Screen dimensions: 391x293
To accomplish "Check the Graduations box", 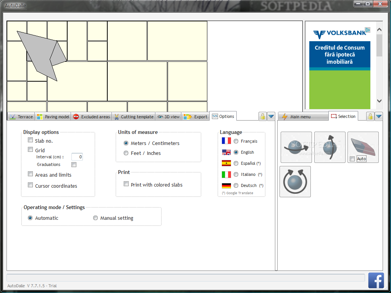I will tap(74, 164).
